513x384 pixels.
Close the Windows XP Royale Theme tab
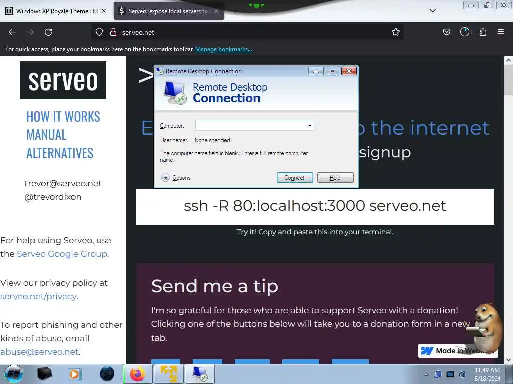(104, 11)
